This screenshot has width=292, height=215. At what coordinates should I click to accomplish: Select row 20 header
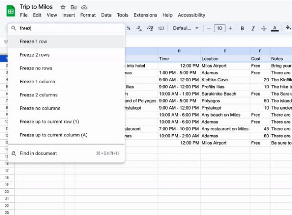click(x=7, y=192)
